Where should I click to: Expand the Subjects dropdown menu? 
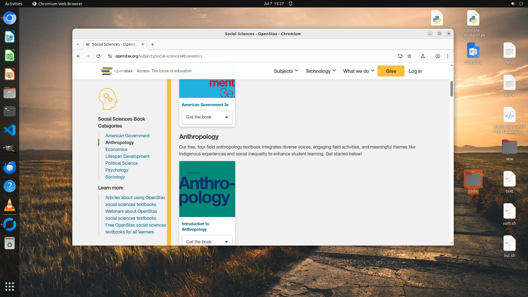point(286,71)
